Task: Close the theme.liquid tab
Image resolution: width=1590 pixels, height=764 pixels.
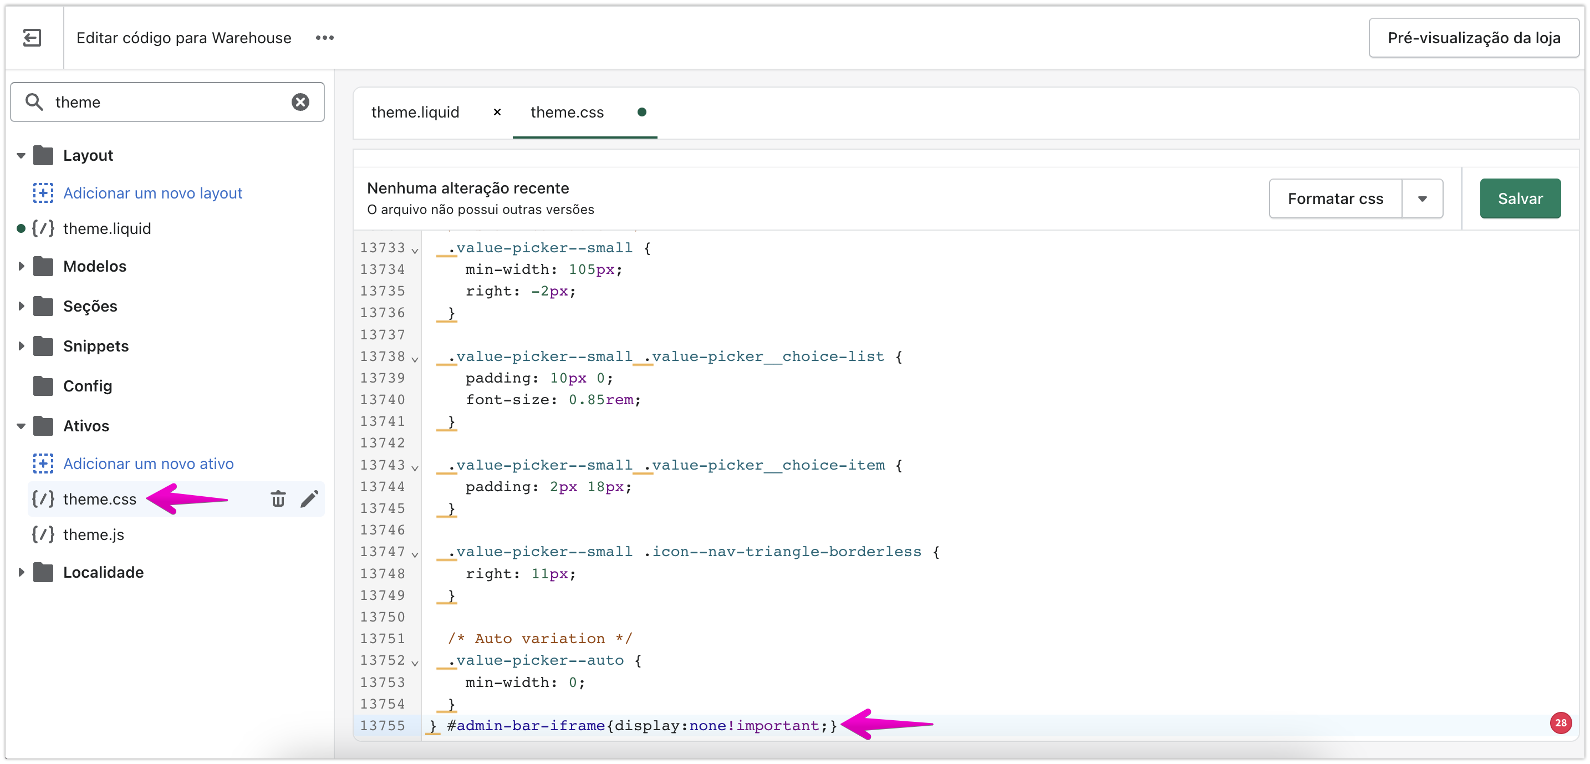Action: point(497,113)
